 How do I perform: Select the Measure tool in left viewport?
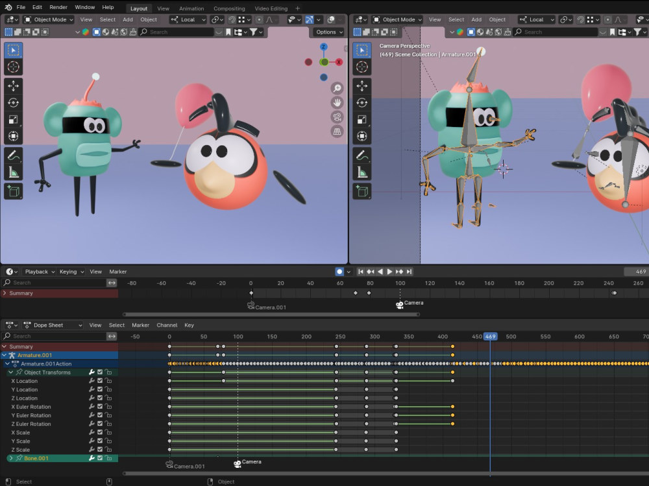coord(13,172)
